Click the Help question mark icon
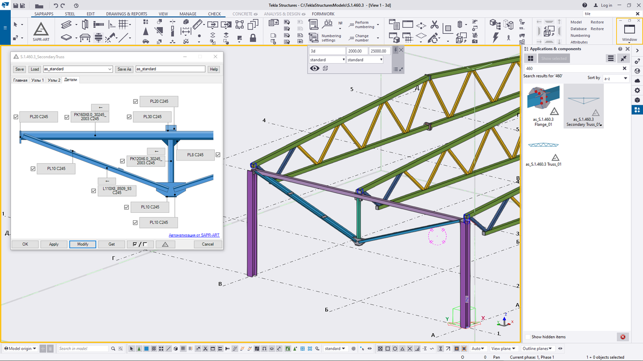The image size is (643, 361). coord(585,5)
